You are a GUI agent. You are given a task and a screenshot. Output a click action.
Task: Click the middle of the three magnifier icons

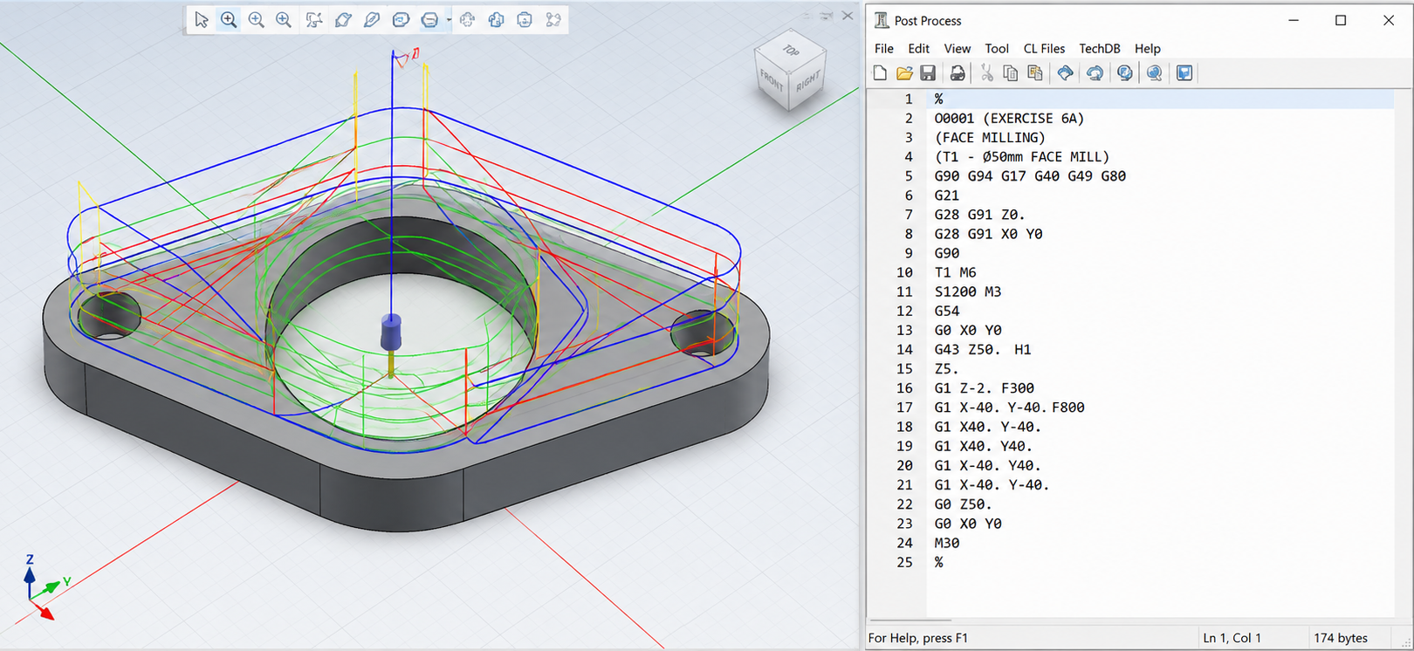tap(256, 19)
